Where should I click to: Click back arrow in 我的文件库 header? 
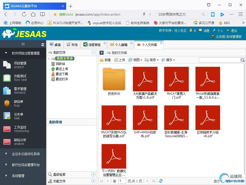(x=102, y=53)
